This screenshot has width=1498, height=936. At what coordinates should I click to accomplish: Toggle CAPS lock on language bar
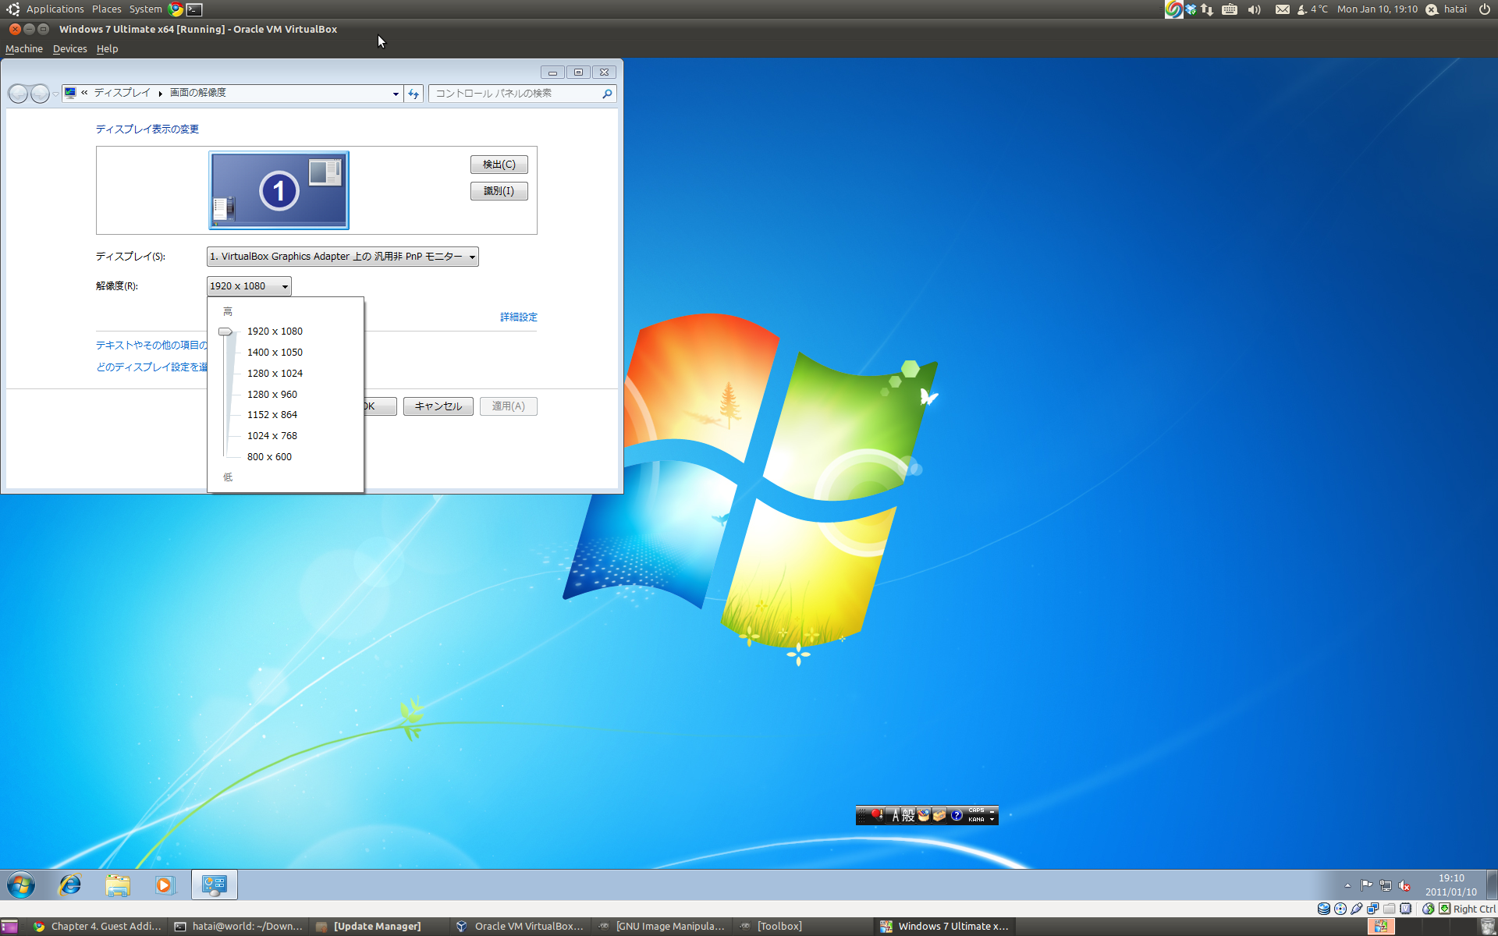point(976,811)
